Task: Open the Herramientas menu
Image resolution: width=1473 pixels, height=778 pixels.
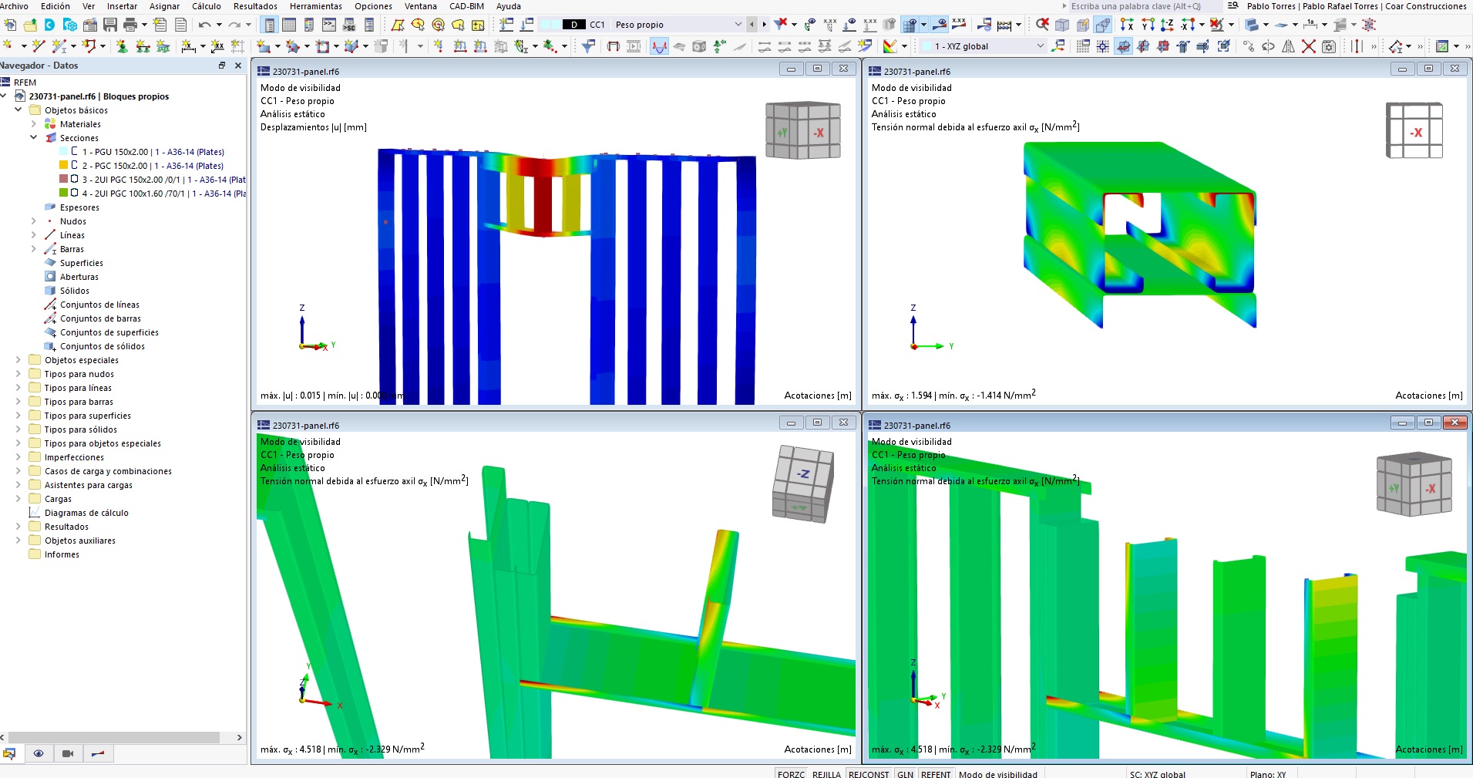Action: [x=316, y=6]
